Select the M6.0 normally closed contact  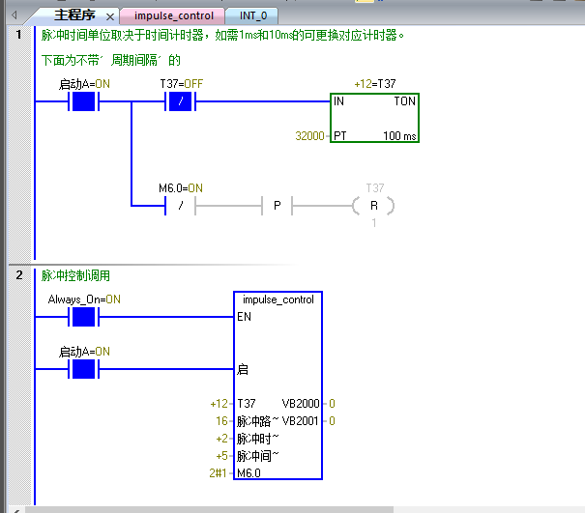(180, 205)
